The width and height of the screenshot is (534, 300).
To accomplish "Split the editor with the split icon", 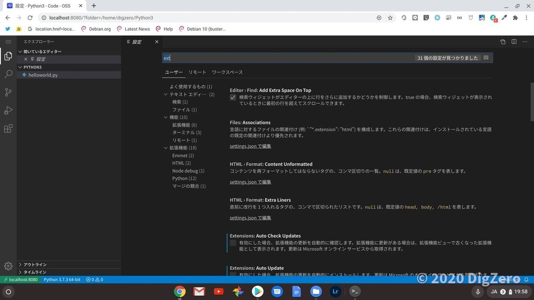I will (514, 42).
